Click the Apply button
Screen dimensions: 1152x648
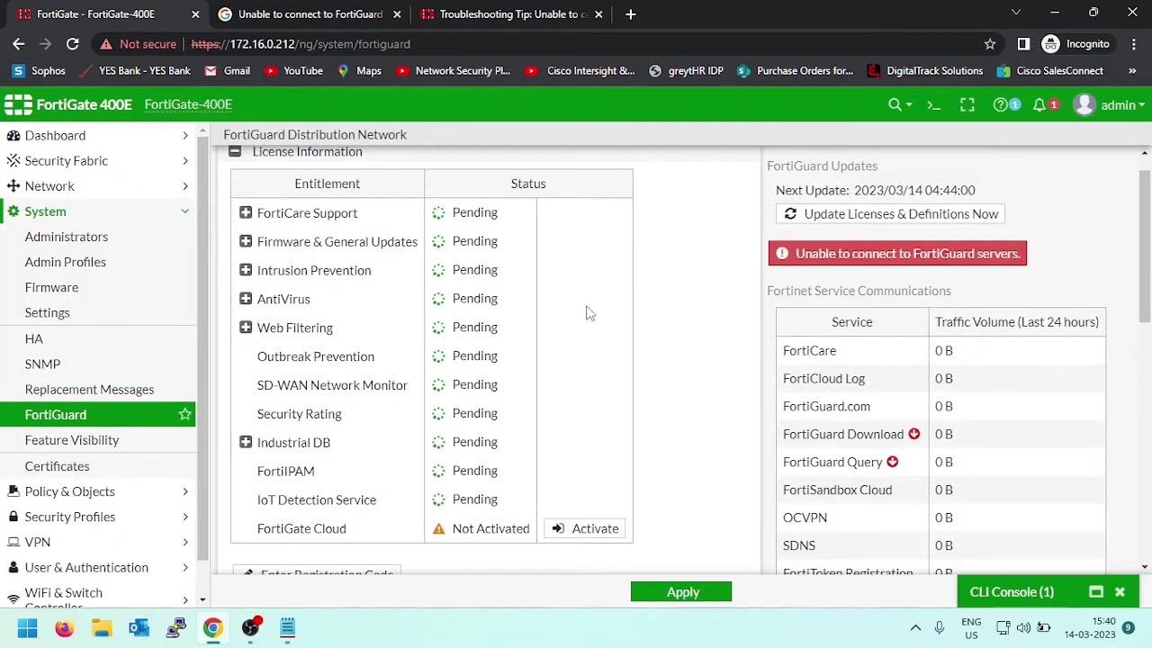(681, 592)
